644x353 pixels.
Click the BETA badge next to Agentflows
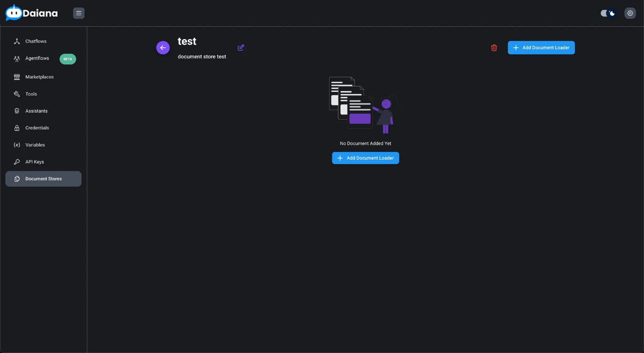[x=68, y=59]
